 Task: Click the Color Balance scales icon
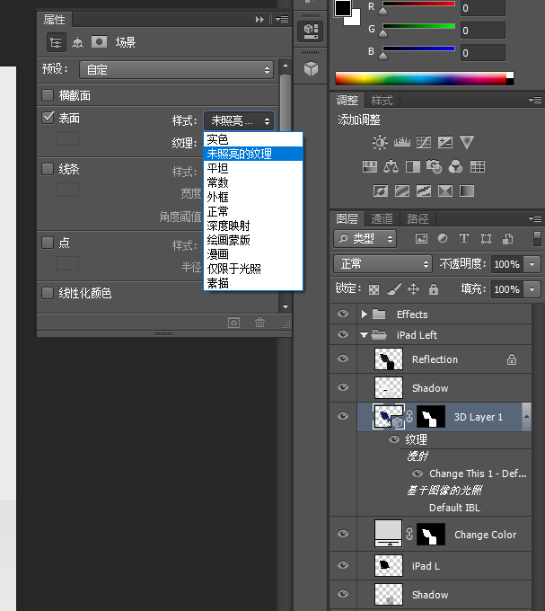coord(391,166)
